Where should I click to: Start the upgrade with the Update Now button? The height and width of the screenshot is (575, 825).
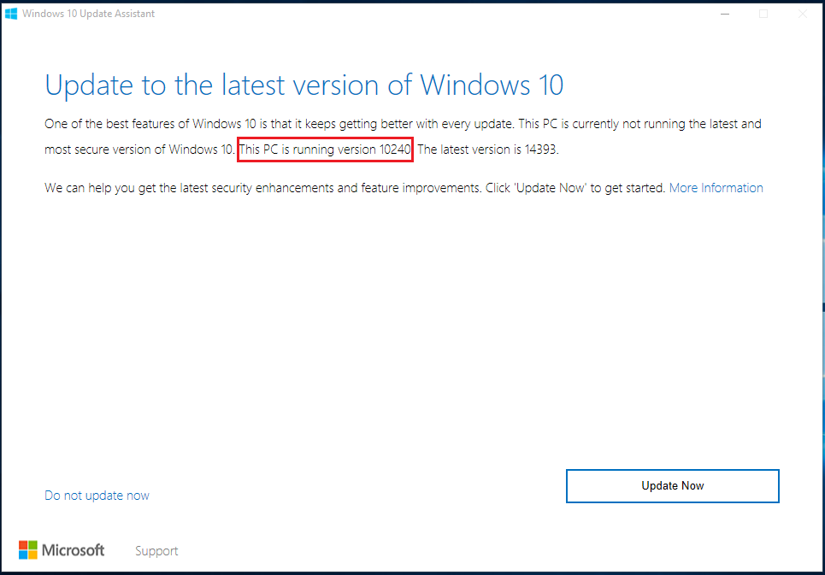click(x=673, y=486)
